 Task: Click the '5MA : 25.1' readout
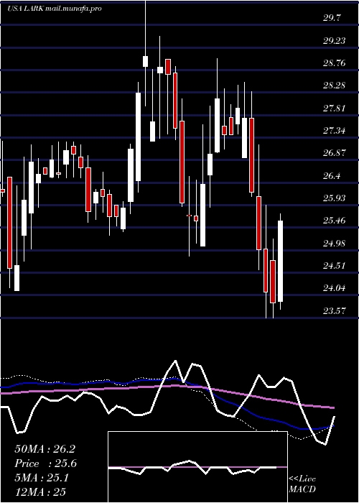click(42, 478)
